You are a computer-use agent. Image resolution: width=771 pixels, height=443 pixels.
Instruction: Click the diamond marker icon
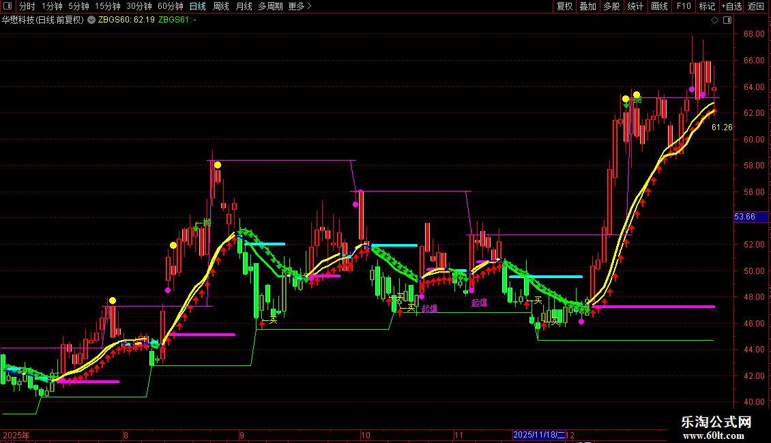pos(715,20)
